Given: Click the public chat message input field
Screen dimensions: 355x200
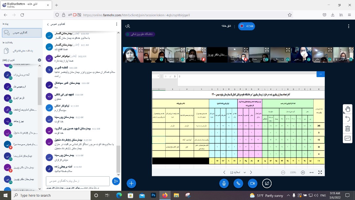Looking at the screenshot, I should [x=78, y=181].
